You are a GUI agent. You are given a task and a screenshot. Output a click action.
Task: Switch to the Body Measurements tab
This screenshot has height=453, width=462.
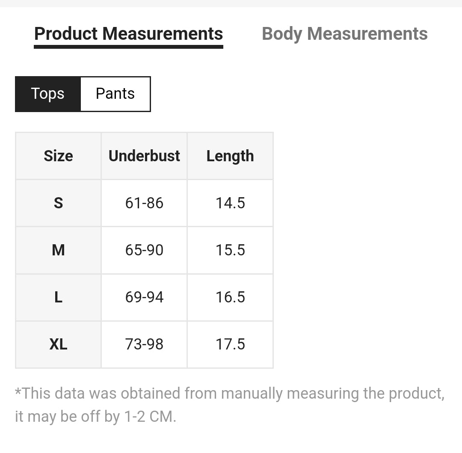[344, 34]
